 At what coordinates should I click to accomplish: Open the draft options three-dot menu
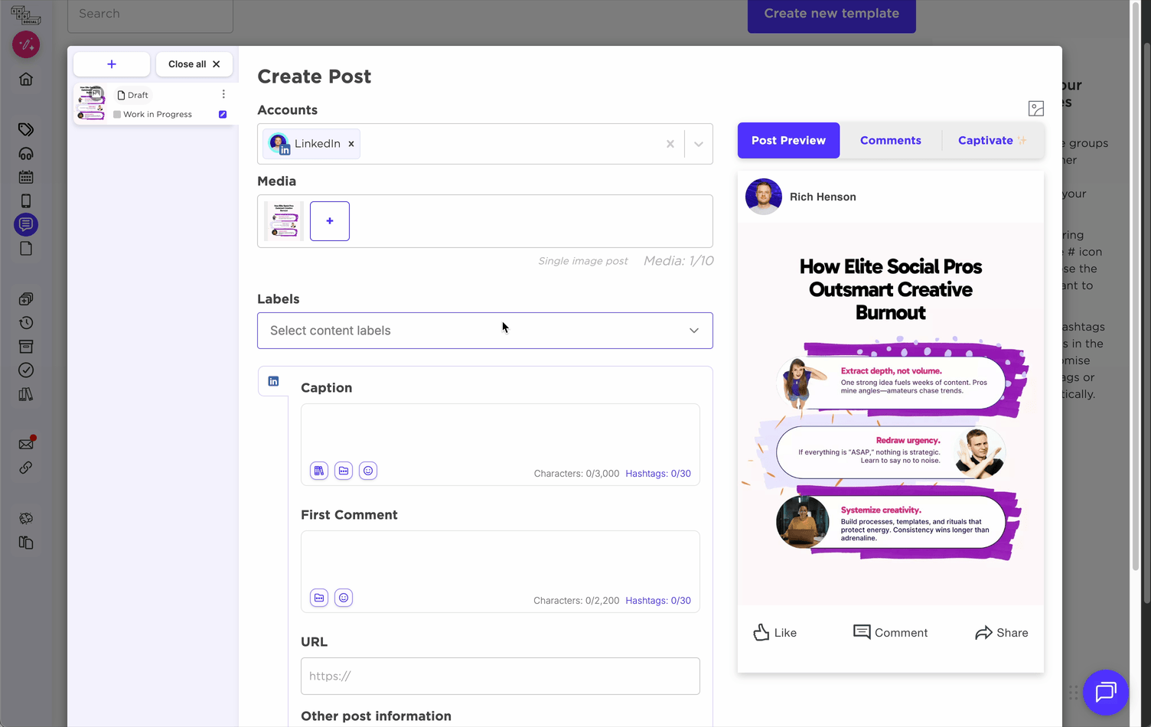223,93
